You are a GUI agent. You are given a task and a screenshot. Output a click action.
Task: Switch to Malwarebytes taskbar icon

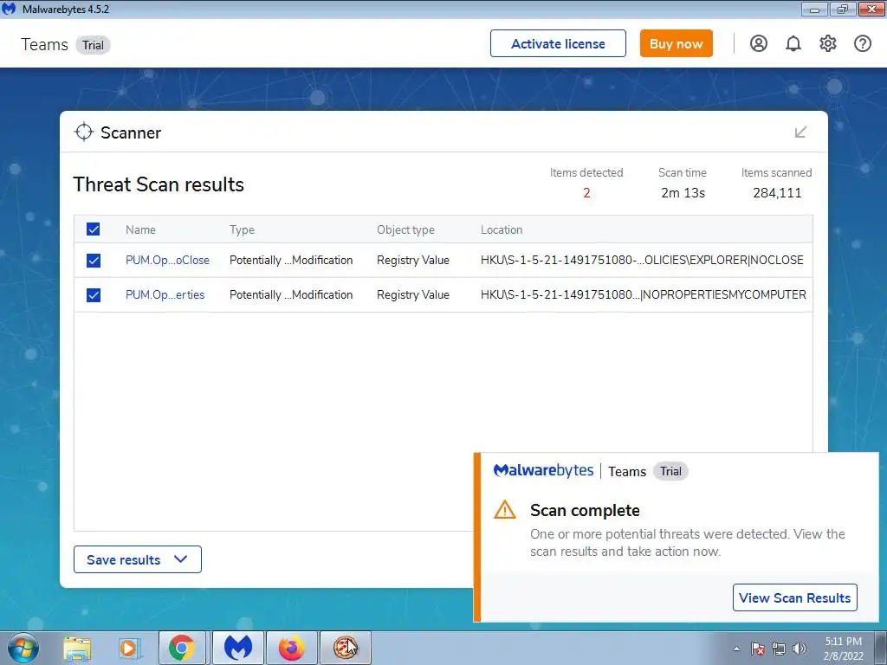tap(237, 648)
